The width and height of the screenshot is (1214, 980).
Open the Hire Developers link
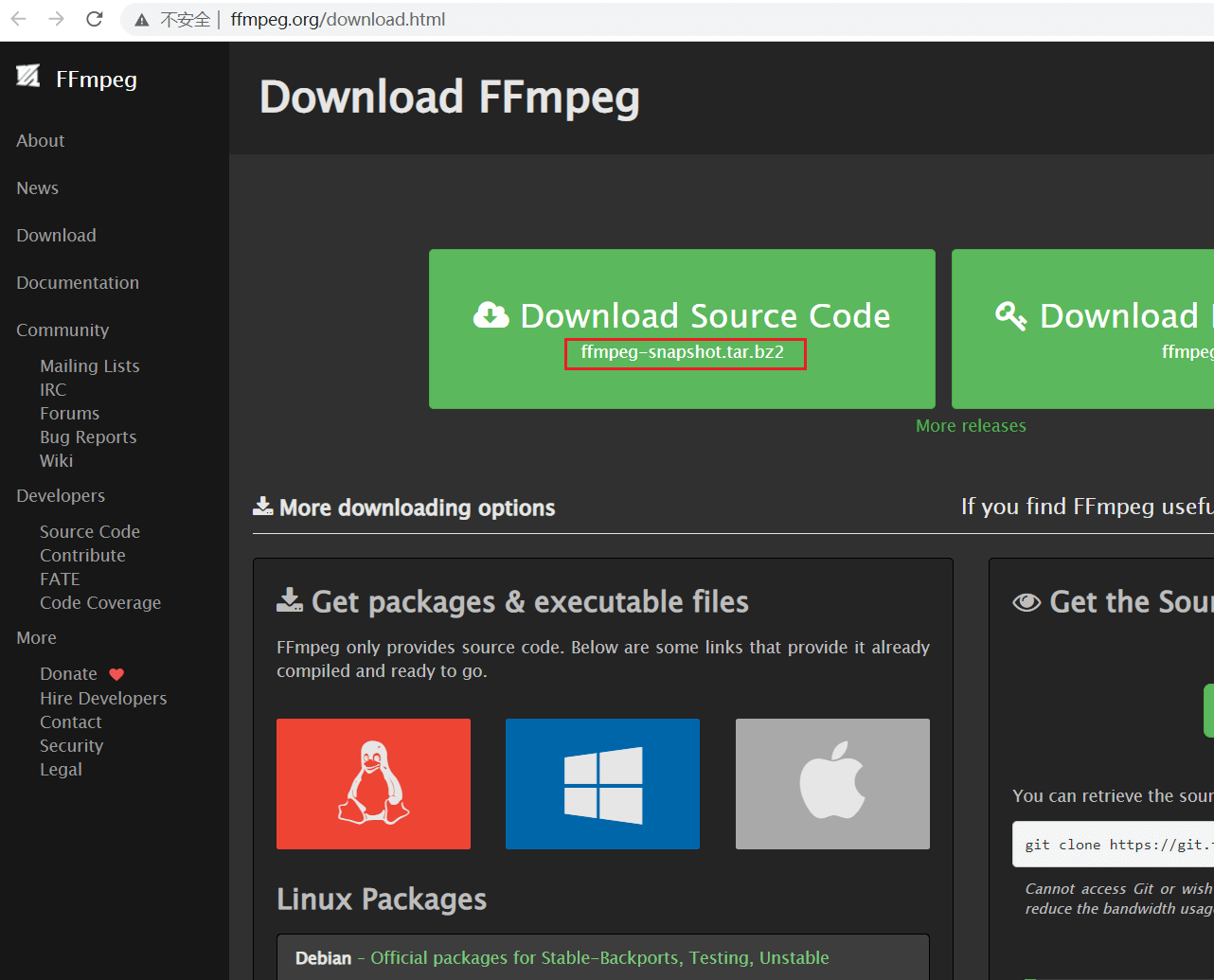pyautogui.click(x=103, y=699)
